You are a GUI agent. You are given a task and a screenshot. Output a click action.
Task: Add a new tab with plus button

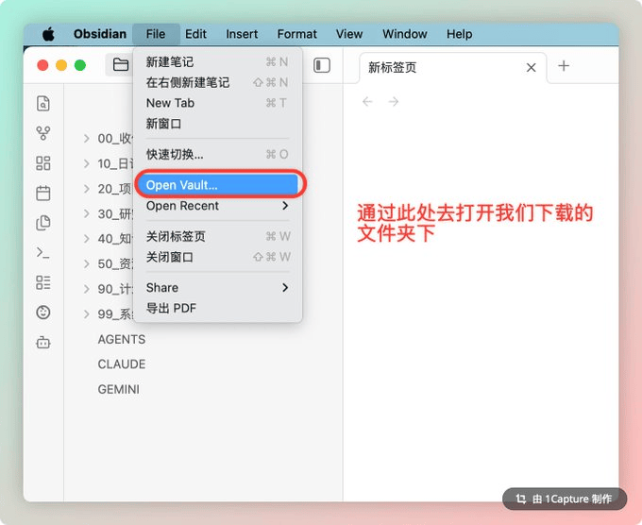[x=564, y=66]
